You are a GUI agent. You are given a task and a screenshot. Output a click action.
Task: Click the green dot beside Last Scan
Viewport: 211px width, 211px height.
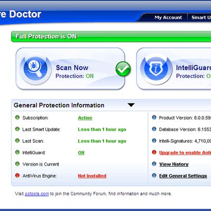click(17, 140)
